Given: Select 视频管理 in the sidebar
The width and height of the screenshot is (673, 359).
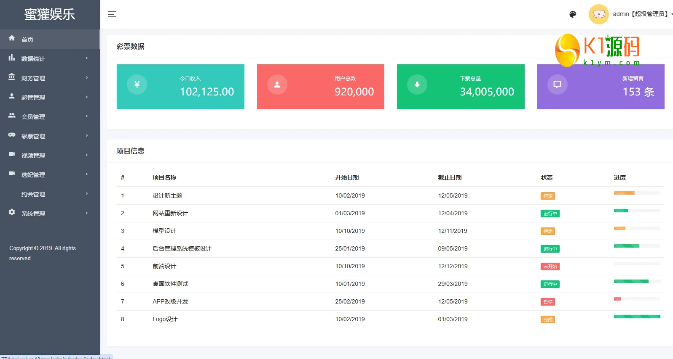Looking at the screenshot, I should coord(50,155).
